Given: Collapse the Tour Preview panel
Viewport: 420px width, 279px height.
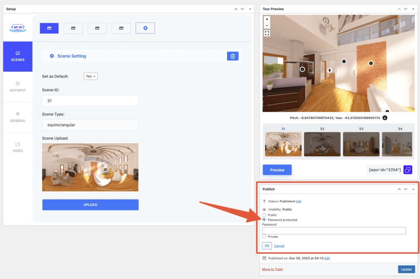Looking at the screenshot, I should tap(413, 9).
